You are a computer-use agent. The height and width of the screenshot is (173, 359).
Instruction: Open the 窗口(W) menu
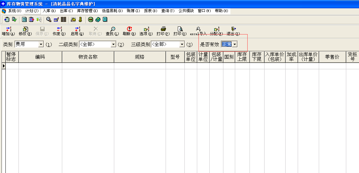coord(204,11)
